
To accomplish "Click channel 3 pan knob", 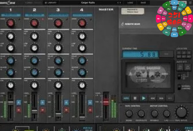I will pyautogui.click(x=58, y=85).
